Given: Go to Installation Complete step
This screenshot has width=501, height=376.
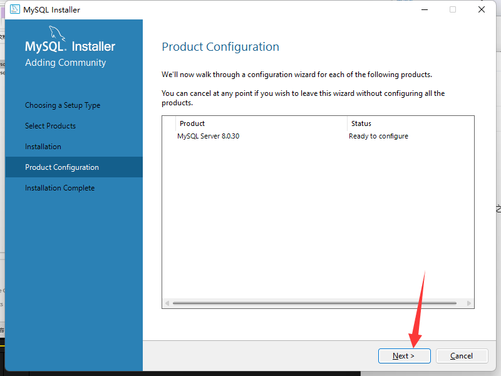Looking at the screenshot, I should (59, 188).
